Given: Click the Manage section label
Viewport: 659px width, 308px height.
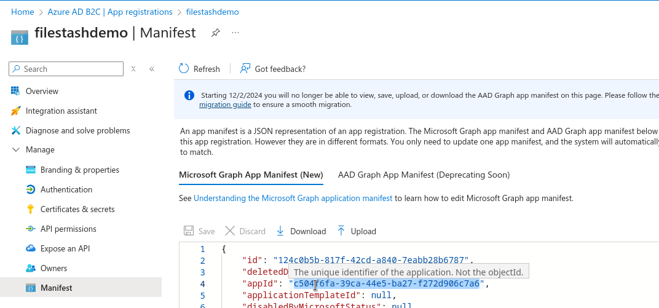Looking at the screenshot, I should click(40, 150).
